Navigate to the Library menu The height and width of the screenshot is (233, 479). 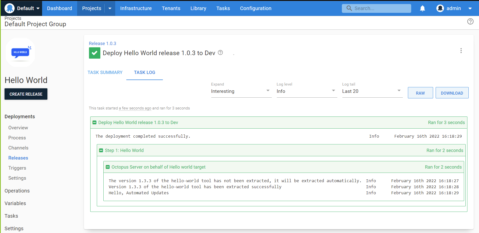tap(198, 8)
